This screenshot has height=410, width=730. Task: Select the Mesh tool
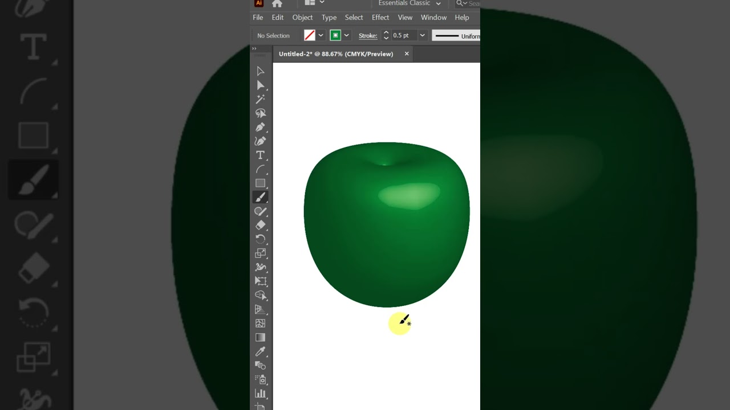260,323
